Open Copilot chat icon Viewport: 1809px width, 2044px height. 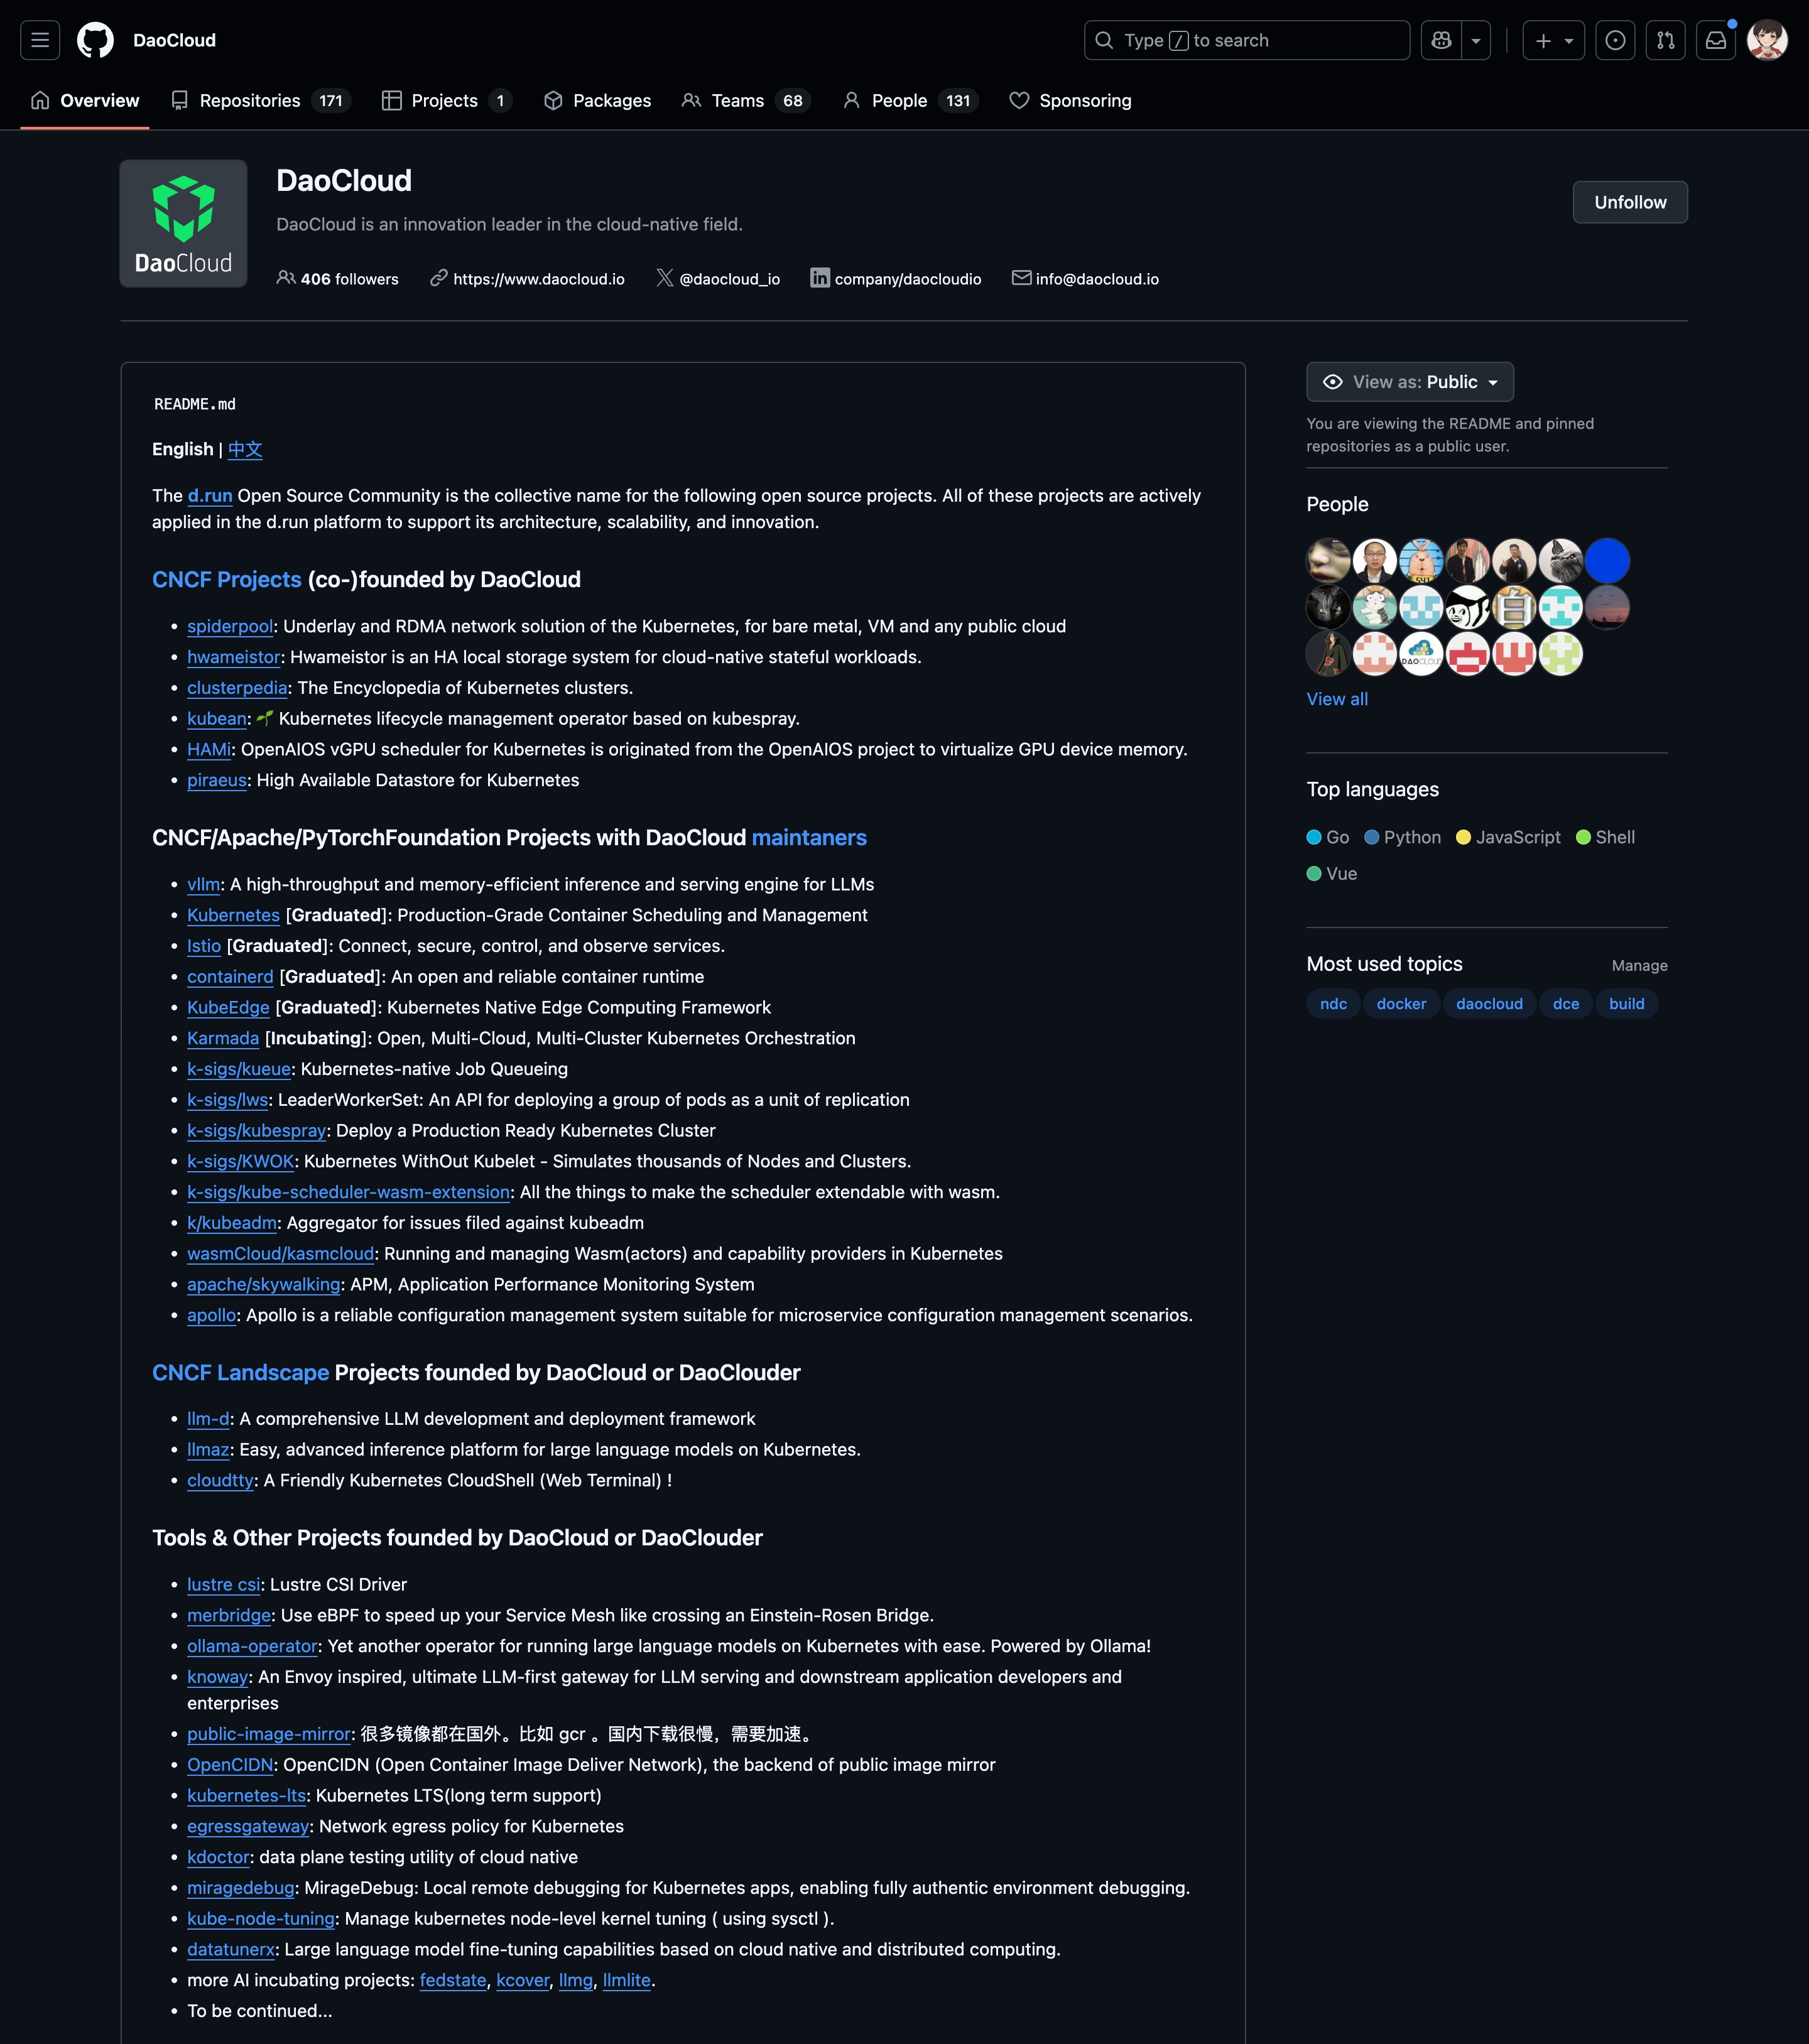point(1441,40)
